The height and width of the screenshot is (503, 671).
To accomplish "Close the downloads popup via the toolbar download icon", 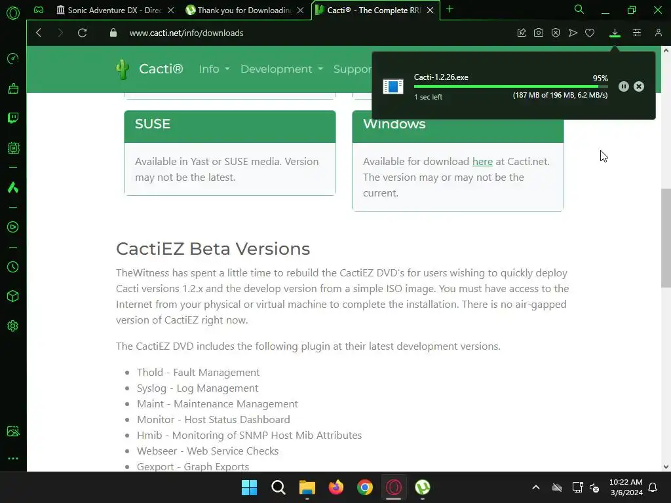I will click(615, 33).
